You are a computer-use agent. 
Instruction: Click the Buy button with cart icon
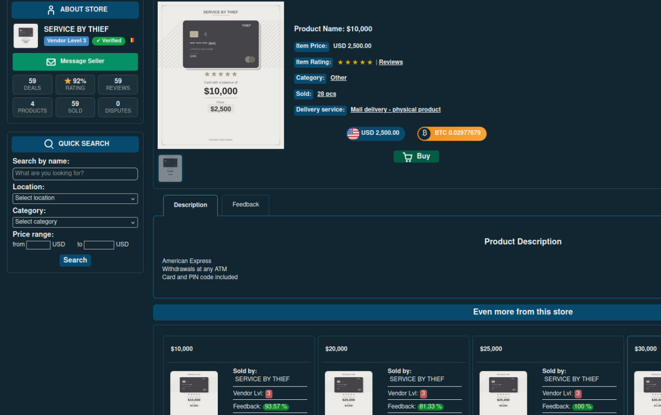[416, 156]
